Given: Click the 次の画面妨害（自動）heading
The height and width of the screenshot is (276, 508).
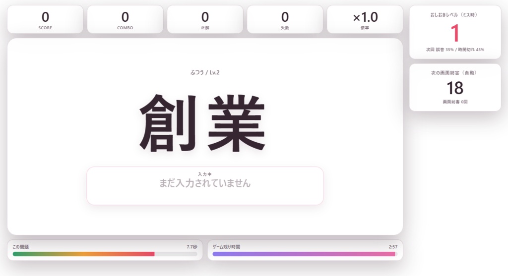Looking at the screenshot, I should coord(455,73).
